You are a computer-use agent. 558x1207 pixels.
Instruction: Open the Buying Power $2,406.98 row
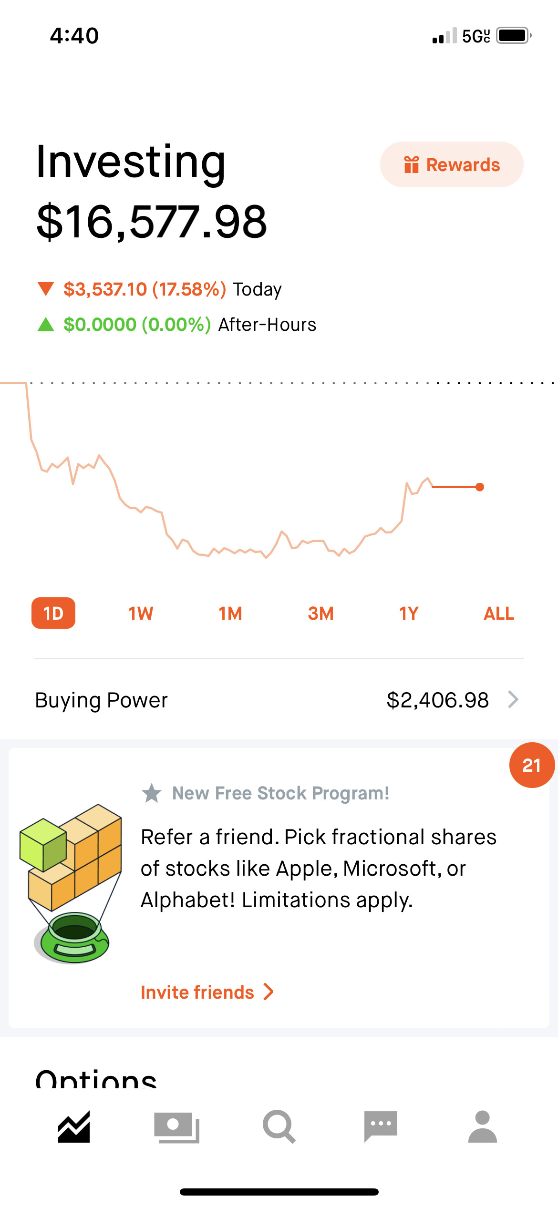279,700
